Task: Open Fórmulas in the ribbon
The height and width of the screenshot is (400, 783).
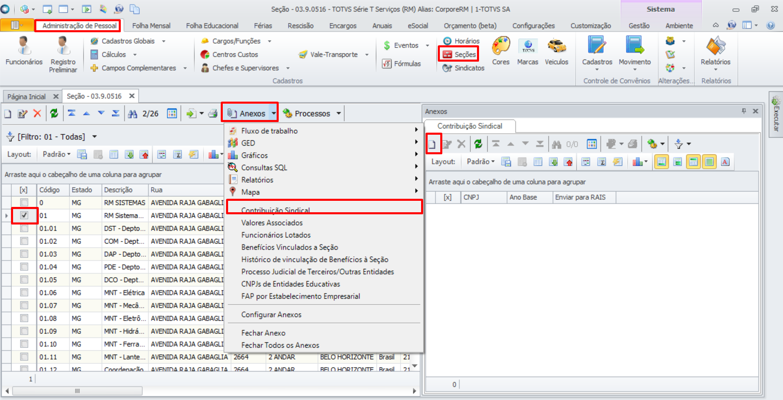Action: click(401, 64)
